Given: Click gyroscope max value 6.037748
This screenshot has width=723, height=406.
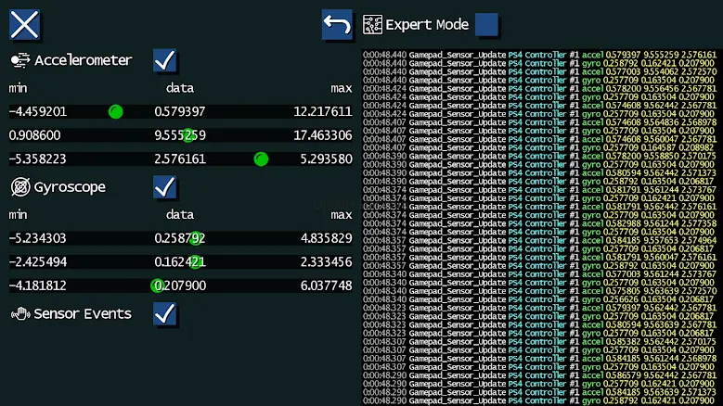Looking at the screenshot, I should click(326, 285).
